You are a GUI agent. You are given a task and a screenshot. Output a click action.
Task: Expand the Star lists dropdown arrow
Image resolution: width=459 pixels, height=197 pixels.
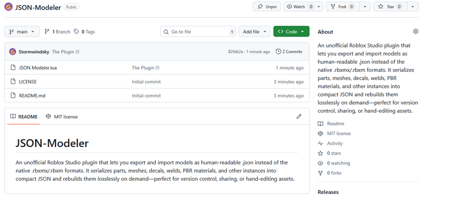coord(413,7)
